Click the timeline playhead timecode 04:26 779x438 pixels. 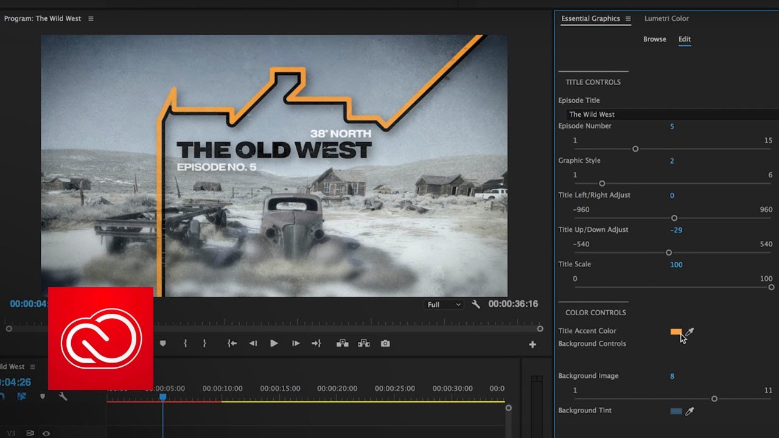(x=15, y=383)
